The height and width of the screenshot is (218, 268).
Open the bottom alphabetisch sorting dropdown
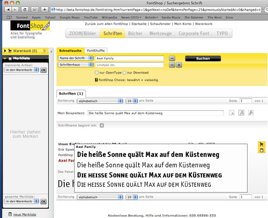coord(100,197)
